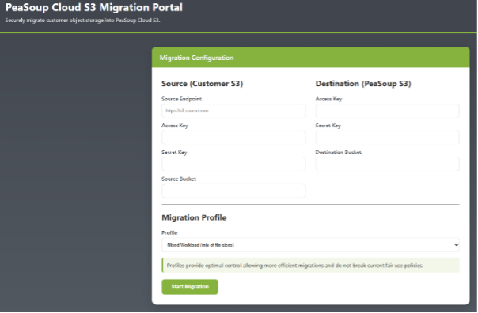Click the Destination (PeaSoup S3) heading

[363, 84]
